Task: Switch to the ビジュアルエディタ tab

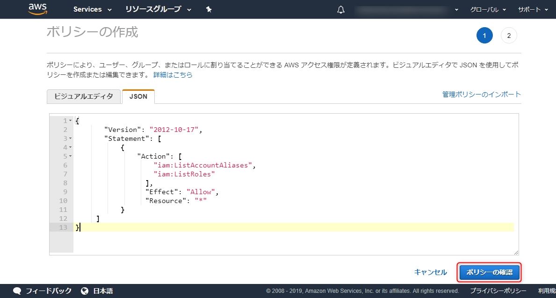Action: [84, 96]
